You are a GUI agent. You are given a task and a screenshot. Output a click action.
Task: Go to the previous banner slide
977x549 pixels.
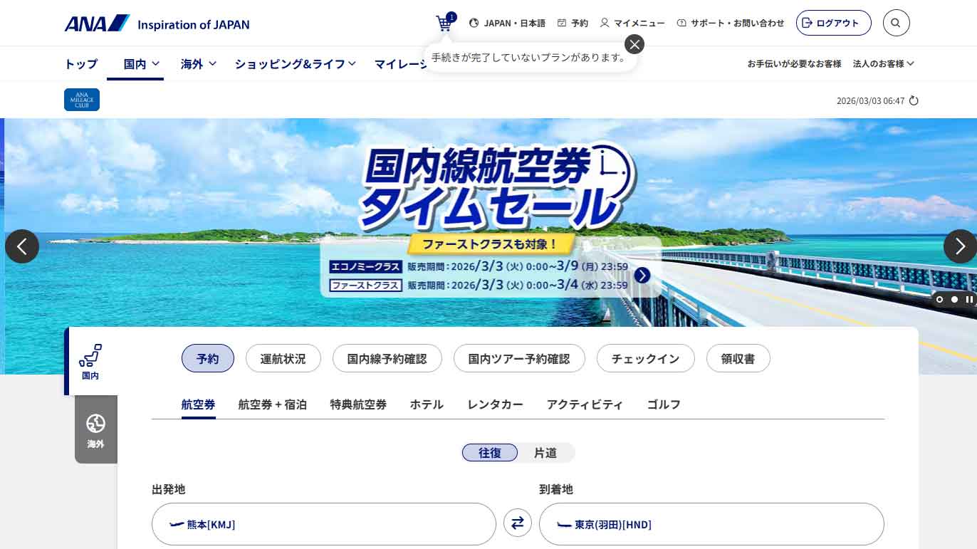click(x=22, y=246)
